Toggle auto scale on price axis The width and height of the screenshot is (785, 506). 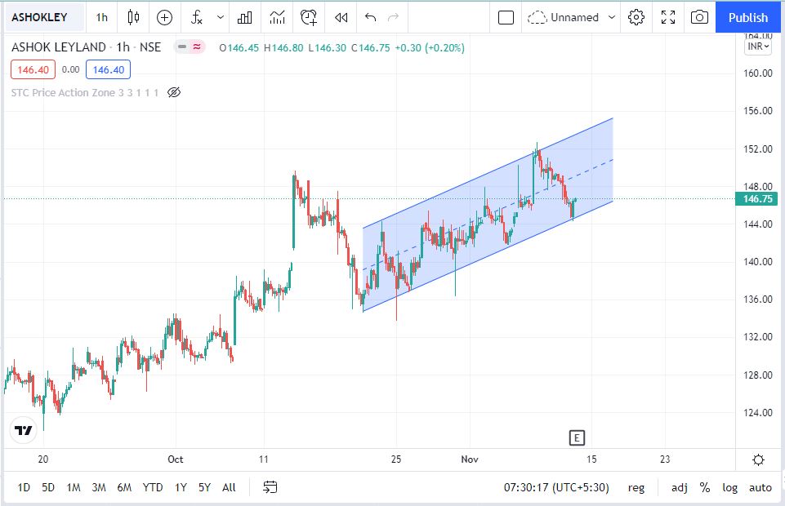pyautogui.click(x=760, y=487)
